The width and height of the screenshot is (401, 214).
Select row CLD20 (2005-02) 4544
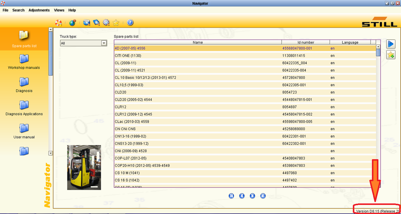coord(245,100)
